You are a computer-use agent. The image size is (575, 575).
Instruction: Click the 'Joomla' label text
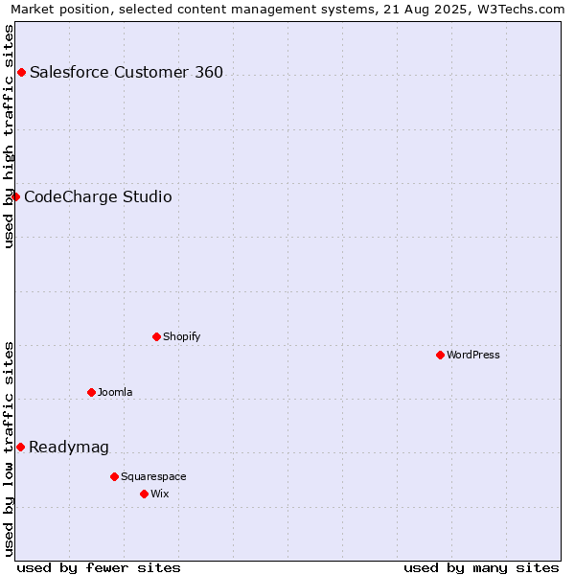tap(115, 392)
